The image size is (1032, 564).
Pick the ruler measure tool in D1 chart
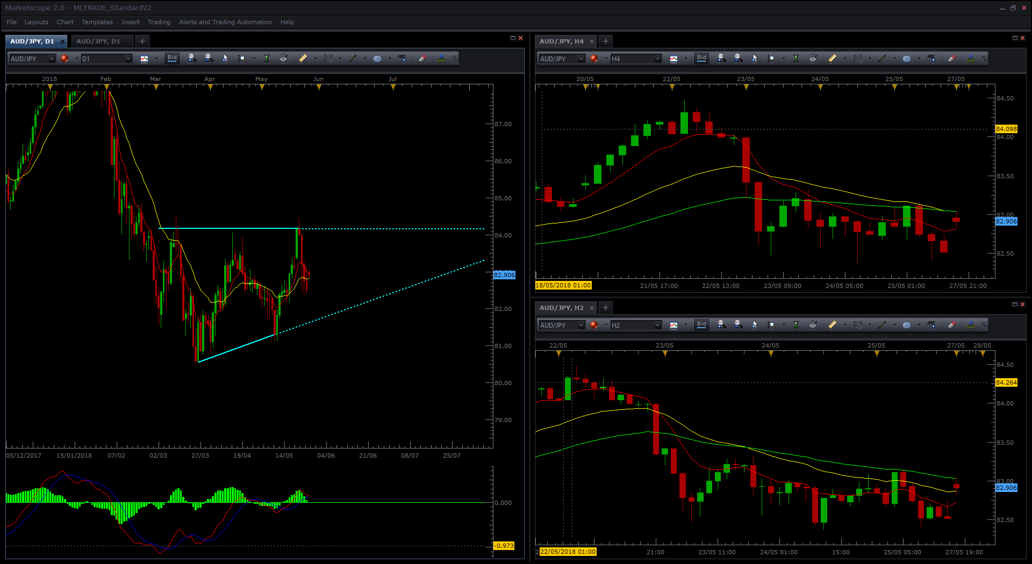pyautogui.click(x=303, y=59)
